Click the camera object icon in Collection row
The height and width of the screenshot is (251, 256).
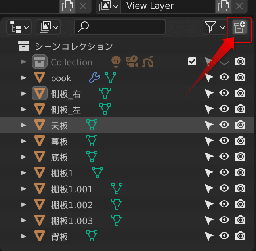pos(132,61)
